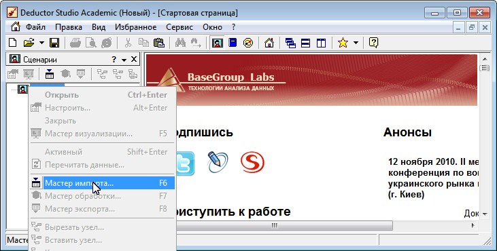Open the Вид menu

(99, 27)
